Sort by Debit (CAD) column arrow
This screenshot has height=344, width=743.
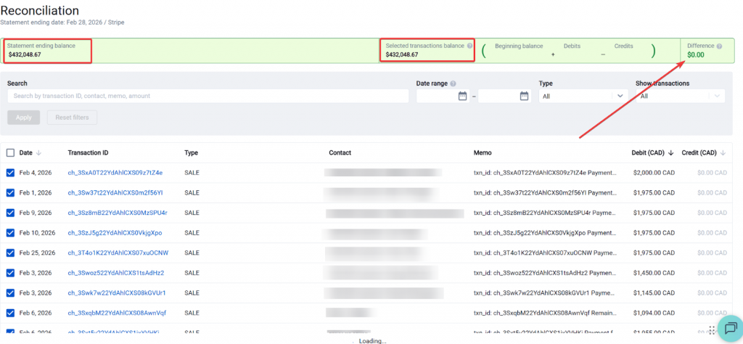pyautogui.click(x=671, y=152)
